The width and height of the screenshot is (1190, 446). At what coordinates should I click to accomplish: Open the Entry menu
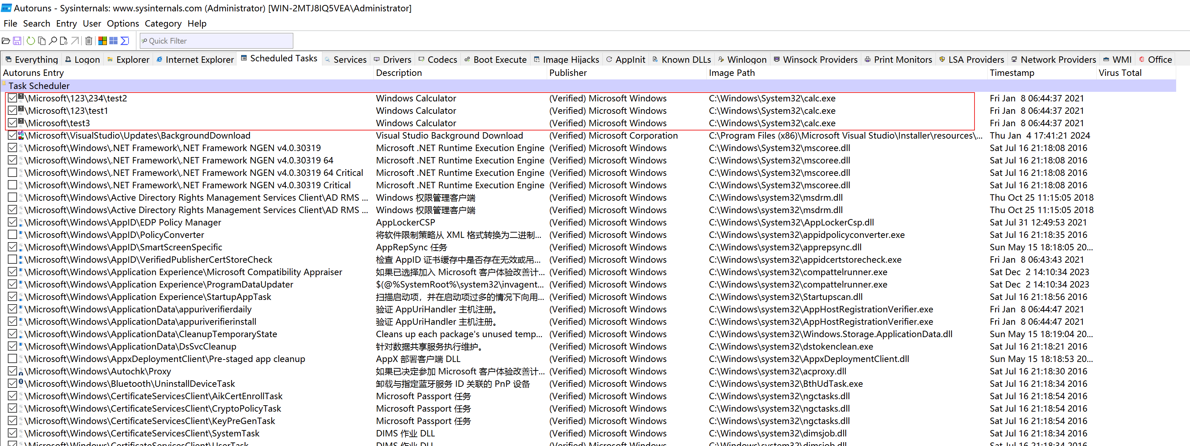(x=66, y=23)
